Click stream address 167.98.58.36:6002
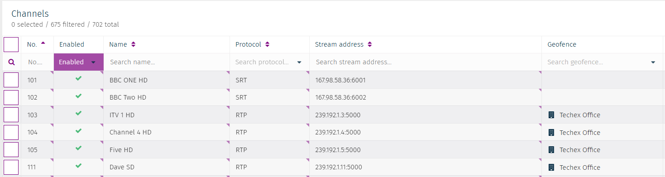 click(341, 97)
